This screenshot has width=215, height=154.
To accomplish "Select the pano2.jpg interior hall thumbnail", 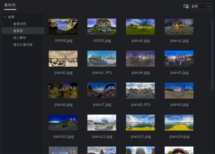I will [63, 59].
